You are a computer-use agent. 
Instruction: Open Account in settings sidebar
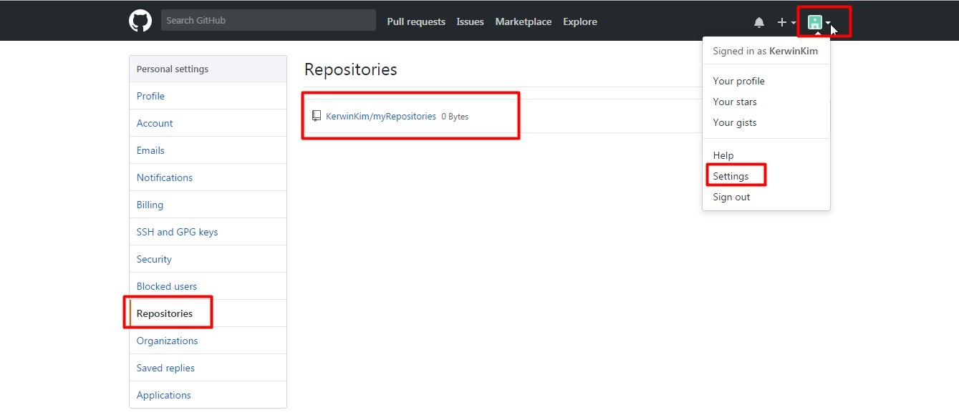(208, 123)
